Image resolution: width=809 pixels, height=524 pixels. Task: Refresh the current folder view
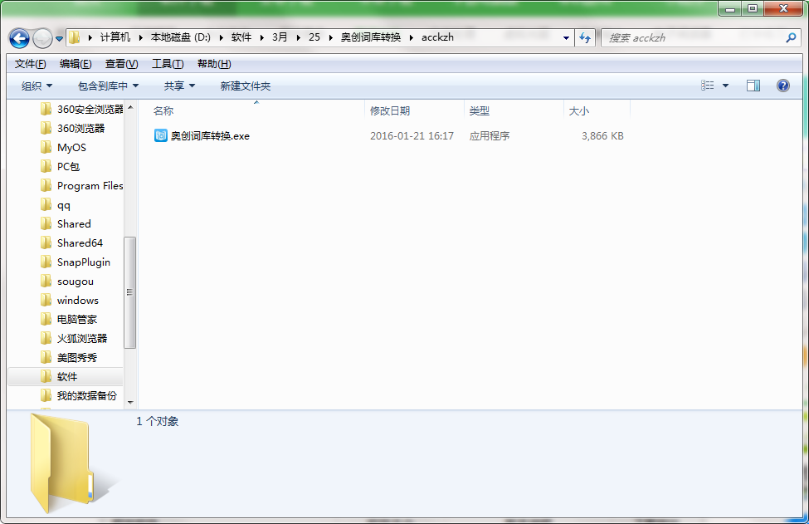pos(585,37)
